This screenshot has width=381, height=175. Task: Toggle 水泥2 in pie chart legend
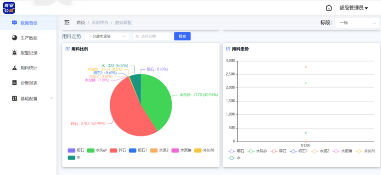159,150
